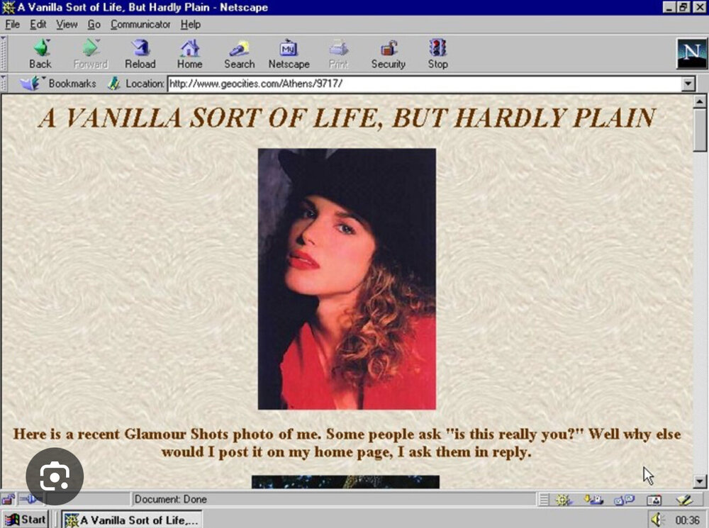Select the Netscape window taskbar button
This screenshot has width=709, height=528.
131,519
